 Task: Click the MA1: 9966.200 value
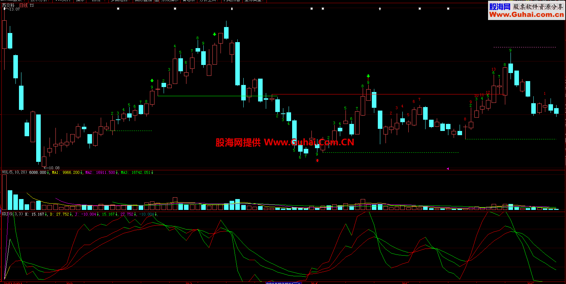[66, 172]
